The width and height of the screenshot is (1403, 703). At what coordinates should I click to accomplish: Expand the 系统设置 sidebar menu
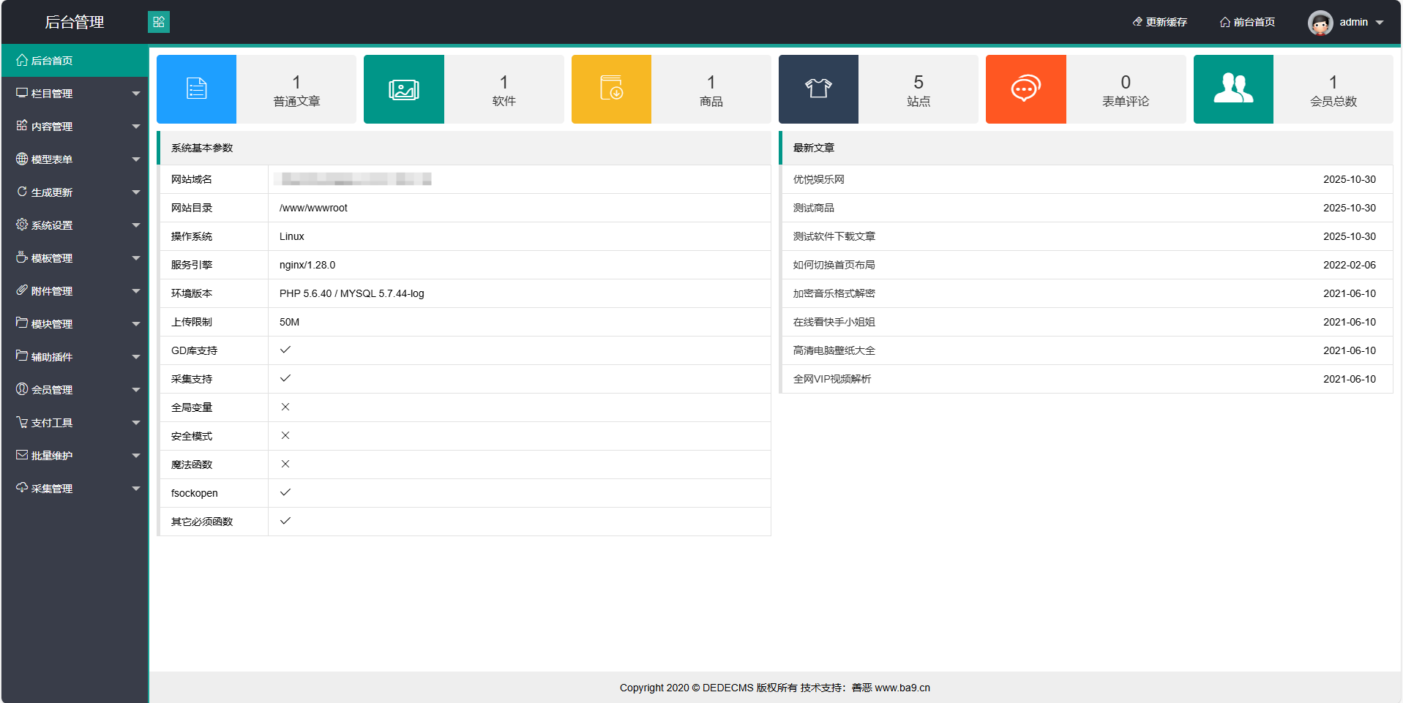(x=75, y=225)
